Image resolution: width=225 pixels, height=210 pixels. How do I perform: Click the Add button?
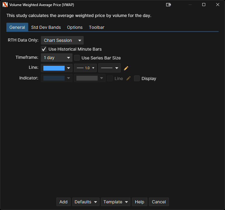tap(63, 202)
